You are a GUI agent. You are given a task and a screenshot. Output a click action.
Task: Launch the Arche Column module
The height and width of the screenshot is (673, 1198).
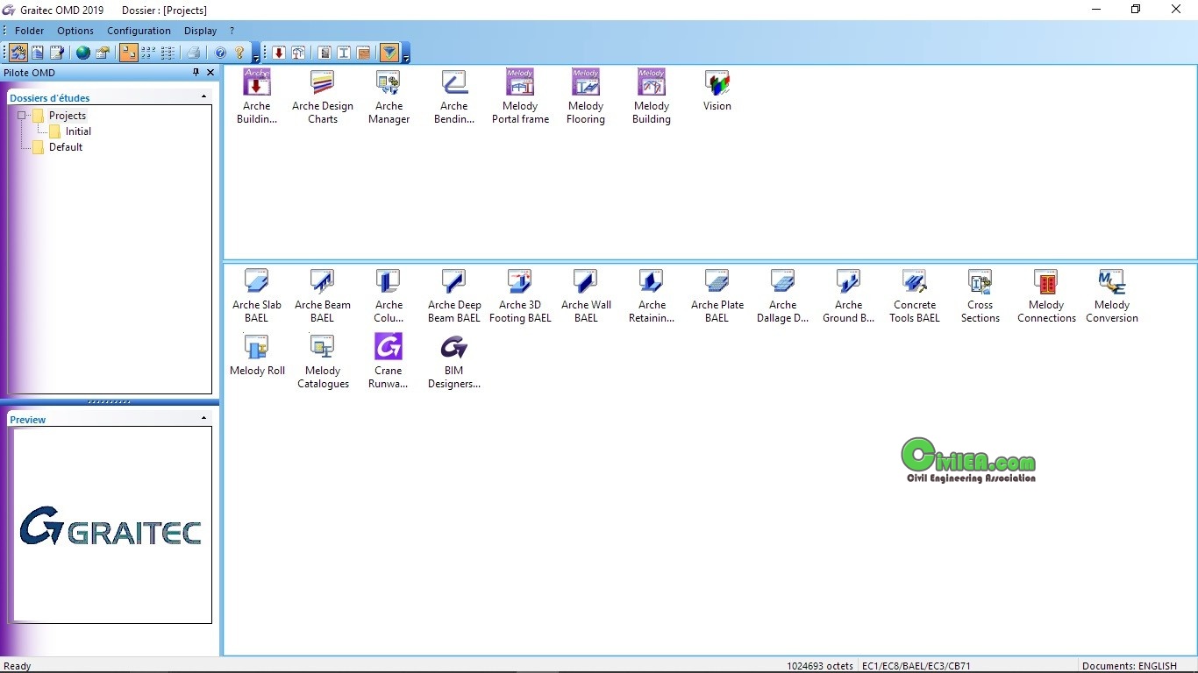tap(389, 295)
